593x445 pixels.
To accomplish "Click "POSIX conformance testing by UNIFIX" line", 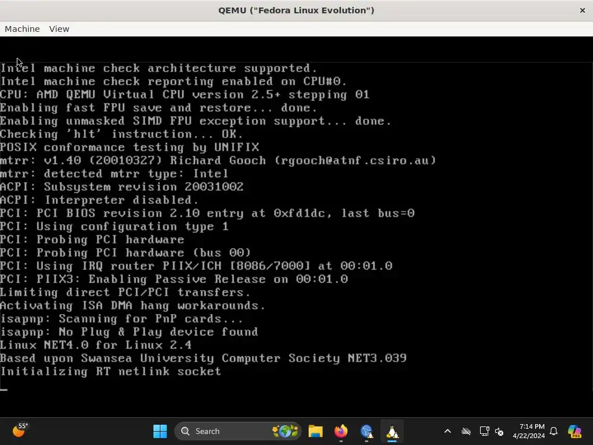I will pyautogui.click(x=130, y=147).
